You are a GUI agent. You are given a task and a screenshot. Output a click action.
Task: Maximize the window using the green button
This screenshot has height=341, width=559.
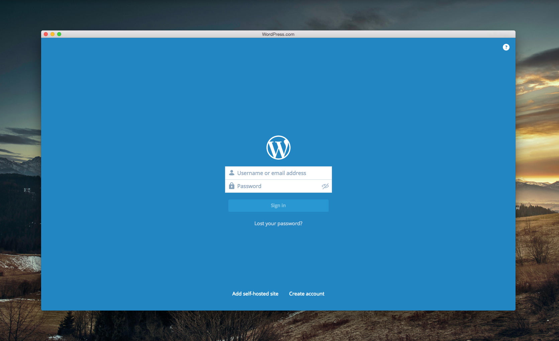[x=59, y=34]
